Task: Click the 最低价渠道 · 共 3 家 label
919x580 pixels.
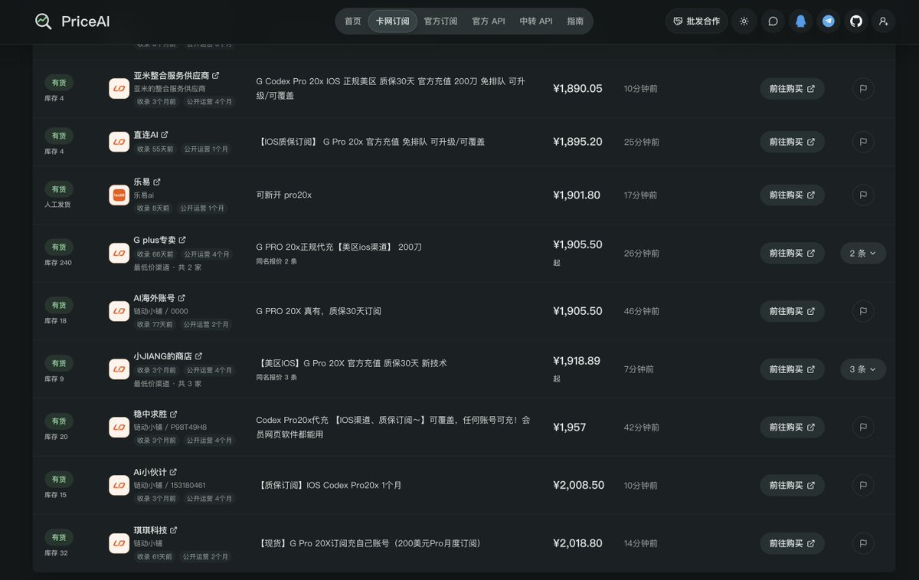Action: [168, 383]
